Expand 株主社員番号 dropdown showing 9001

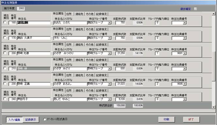[x=185, y=53]
